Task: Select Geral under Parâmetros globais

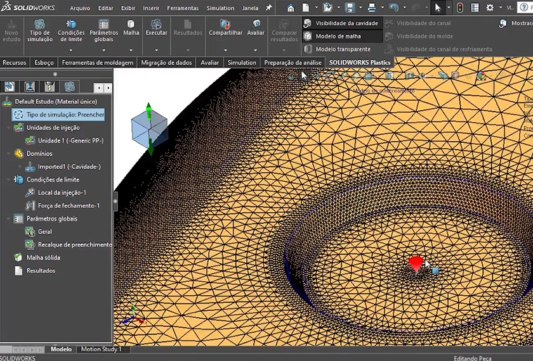Action: click(39, 232)
